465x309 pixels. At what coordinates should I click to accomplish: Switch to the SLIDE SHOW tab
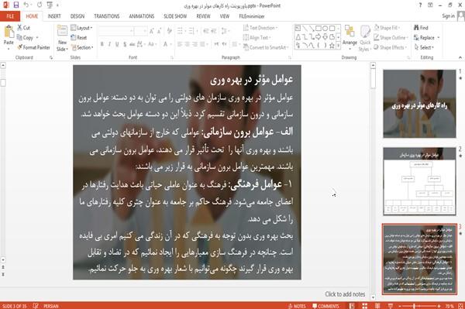(x=175, y=16)
